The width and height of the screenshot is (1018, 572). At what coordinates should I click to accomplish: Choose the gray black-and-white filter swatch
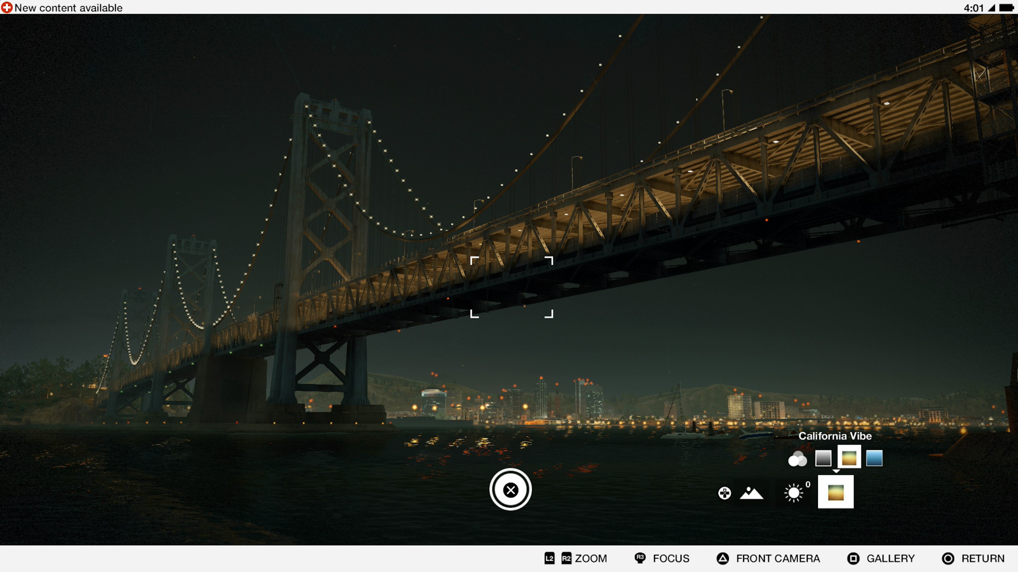pos(823,458)
